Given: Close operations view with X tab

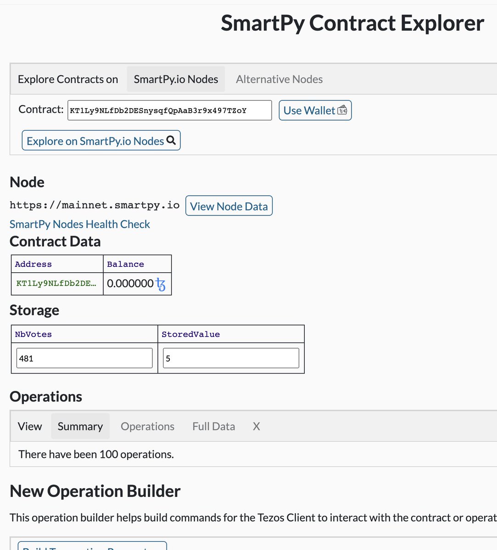Looking at the screenshot, I should tap(256, 426).
